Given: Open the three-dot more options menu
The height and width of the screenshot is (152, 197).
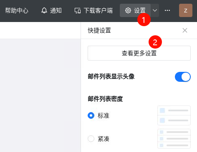Looking at the screenshot, I should [167, 10].
